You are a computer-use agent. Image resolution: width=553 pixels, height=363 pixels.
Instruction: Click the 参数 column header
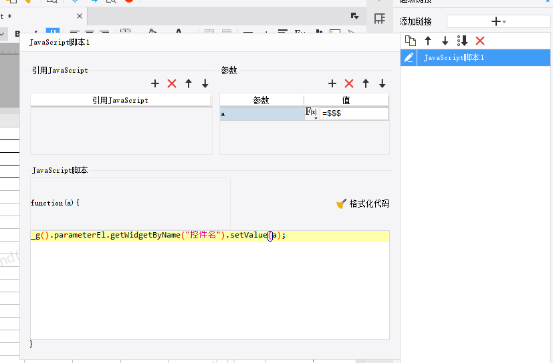(261, 100)
